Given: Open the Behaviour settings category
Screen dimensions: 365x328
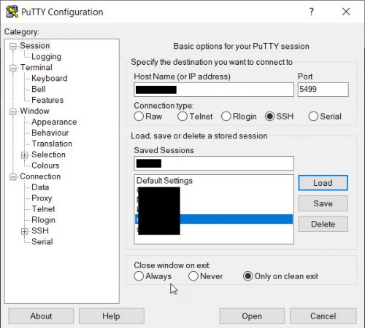Looking at the screenshot, I should pos(50,133).
